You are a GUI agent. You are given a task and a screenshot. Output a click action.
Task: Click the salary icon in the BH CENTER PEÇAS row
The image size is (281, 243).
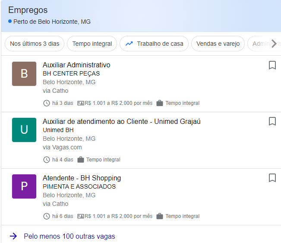pyautogui.click(x=81, y=103)
